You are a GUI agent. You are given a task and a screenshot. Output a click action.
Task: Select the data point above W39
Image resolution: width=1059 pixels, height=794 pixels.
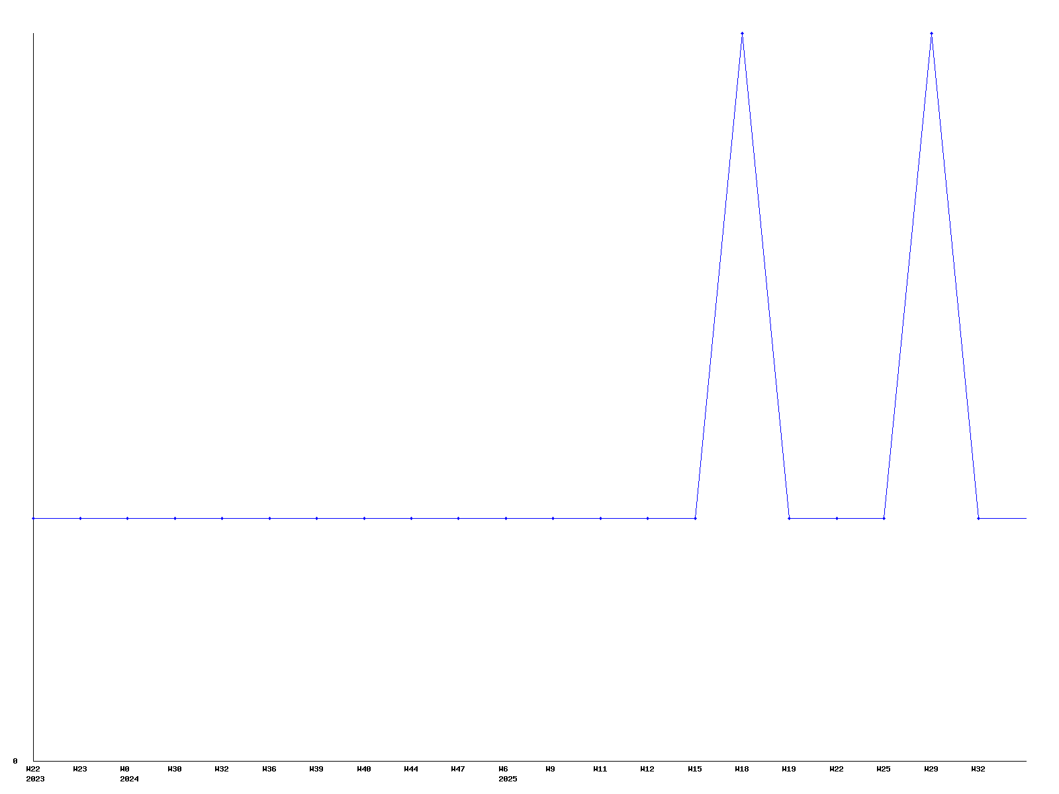click(x=316, y=518)
